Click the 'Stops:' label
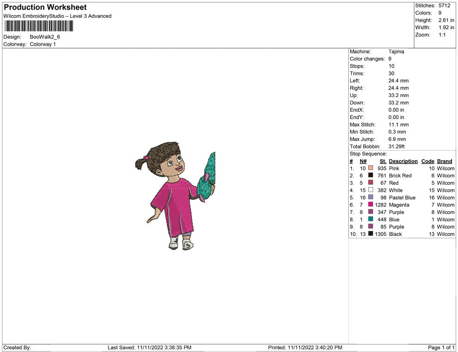The height and width of the screenshot is (352, 458). (x=357, y=66)
